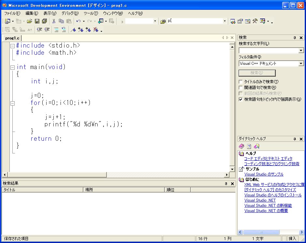Click the Save All stacked floppies icon
The image size is (306, 243).
[x=45, y=21]
